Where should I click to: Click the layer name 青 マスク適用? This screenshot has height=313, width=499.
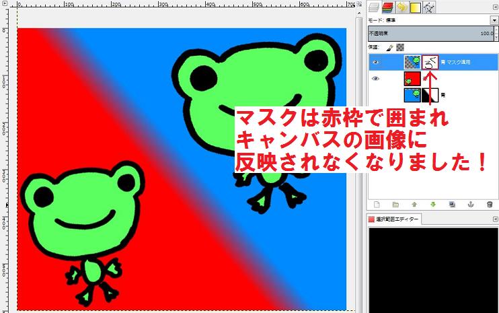[x=455, y=62]
